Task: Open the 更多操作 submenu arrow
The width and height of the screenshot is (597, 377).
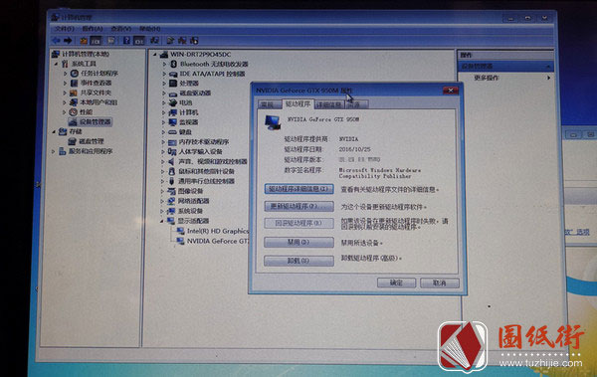Action: click(548, 78)
